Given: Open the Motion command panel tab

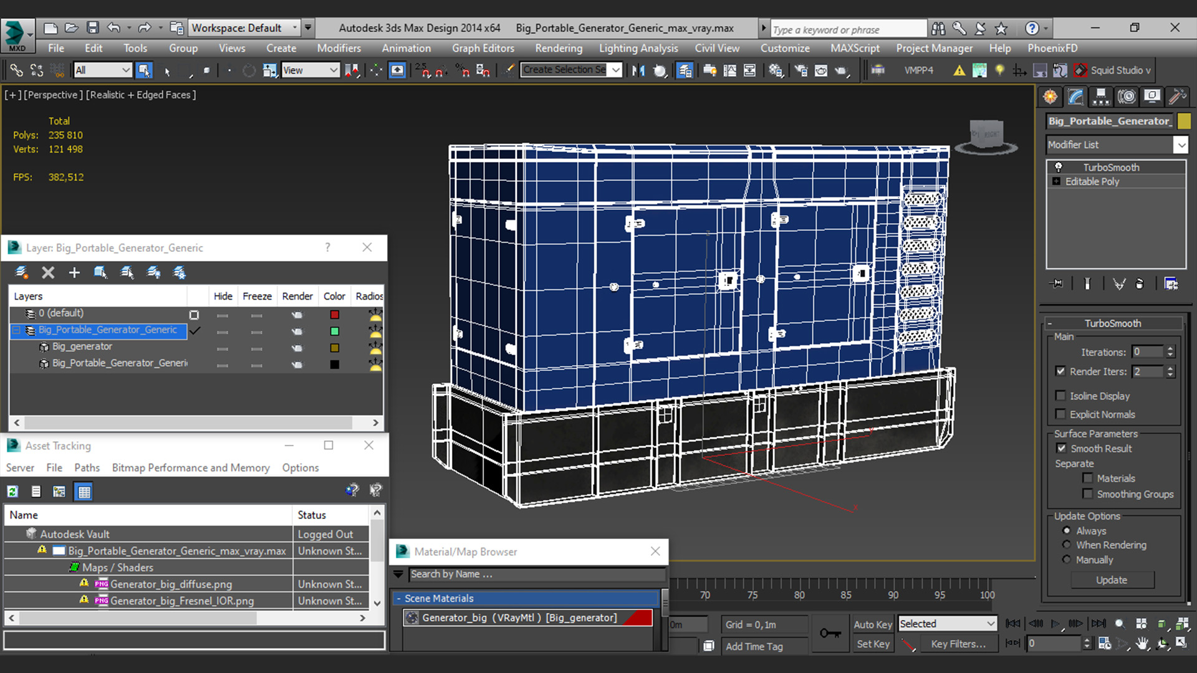Looking at the screenshot, I should tap(1127, 97).
